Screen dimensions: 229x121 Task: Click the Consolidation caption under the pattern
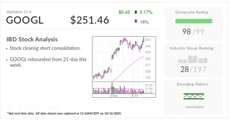[x=195, y=107]
